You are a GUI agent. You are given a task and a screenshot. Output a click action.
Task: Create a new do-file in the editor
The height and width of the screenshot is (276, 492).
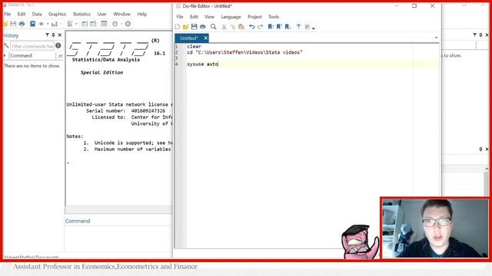178,27
